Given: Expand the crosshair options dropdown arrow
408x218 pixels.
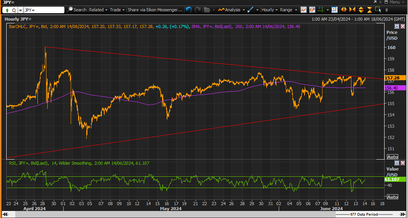Looking at the screenshot, I should pyautogui.click(x=328, y=10).
